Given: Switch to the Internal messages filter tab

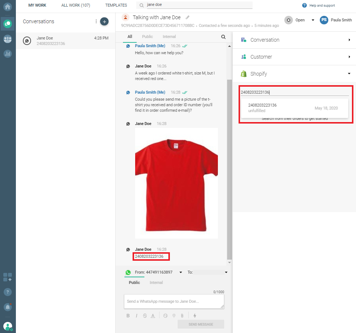Looking at the screenshot, I should pos(169,37).
